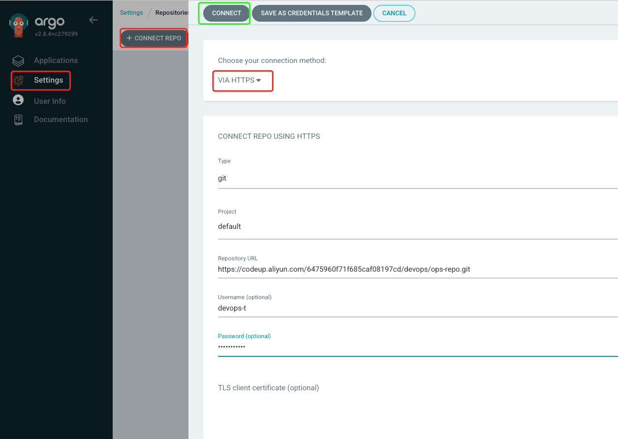Open Settings in the sidebar
The image size is (618, 439).
click(x=48, y=80)
